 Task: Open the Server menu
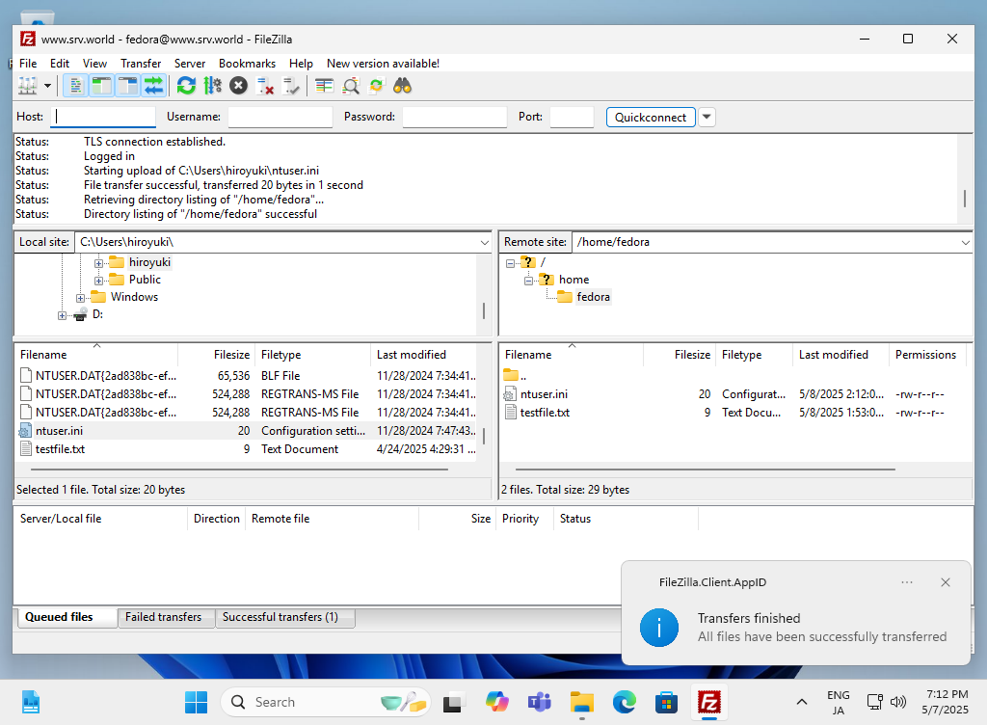click(x=190, y=64)
